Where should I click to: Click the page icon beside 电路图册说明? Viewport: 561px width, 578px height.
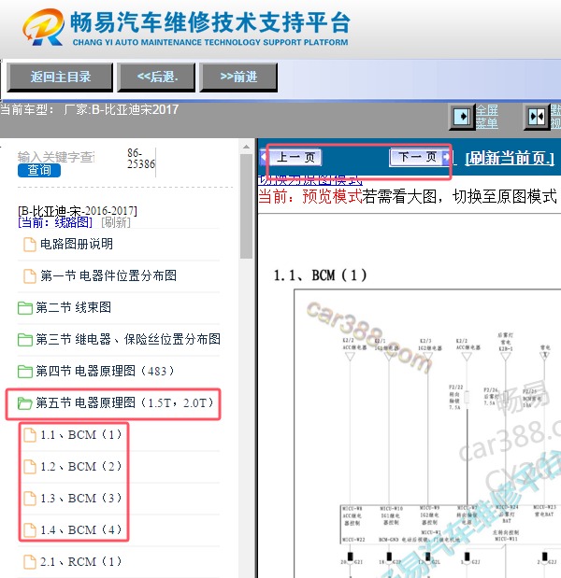(30, 245)
